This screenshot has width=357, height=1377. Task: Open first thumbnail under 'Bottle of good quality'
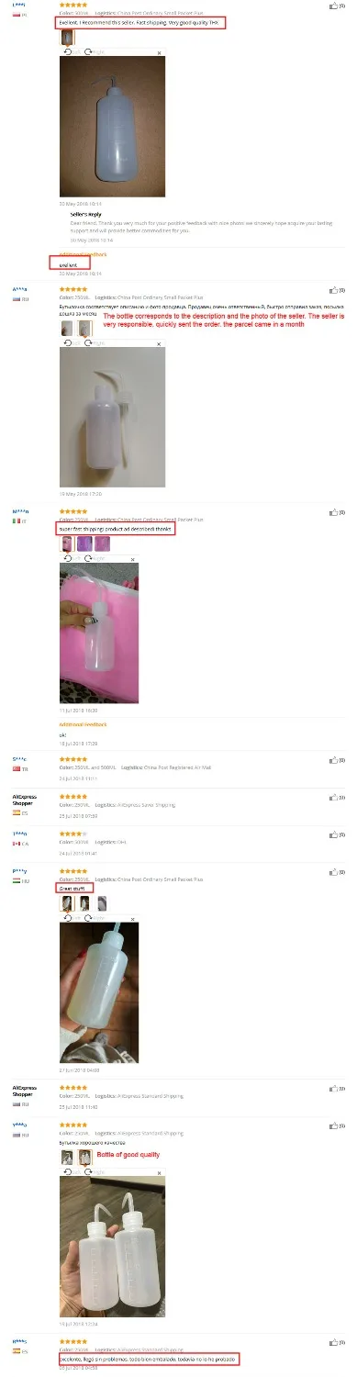[66, 1158]
